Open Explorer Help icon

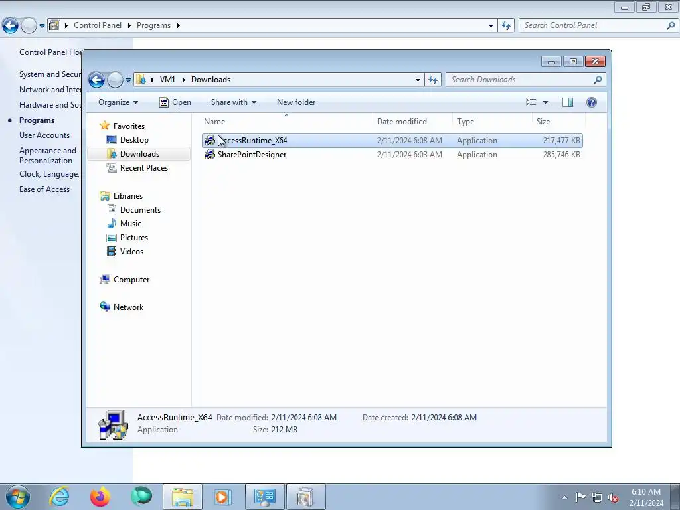[x=592, y=102]
